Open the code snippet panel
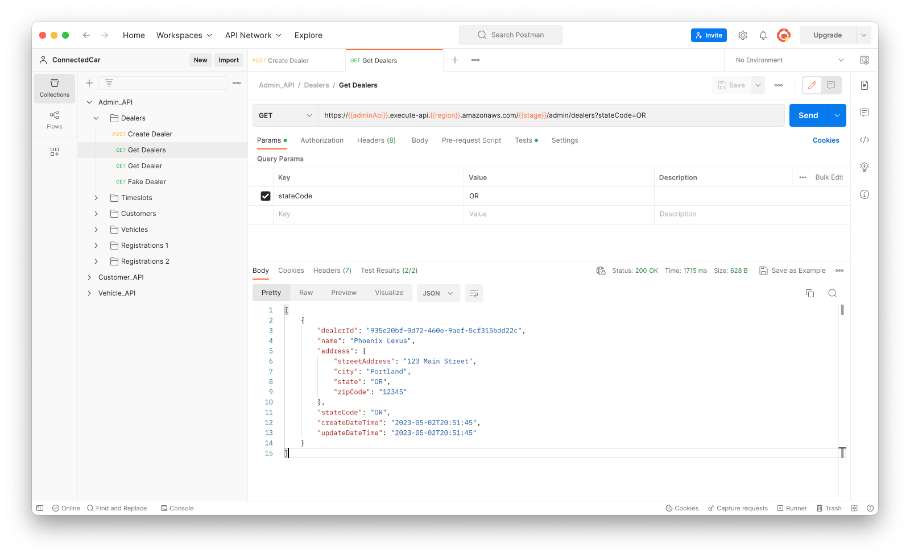This screenshot has width=910, height=557. (x=864, y=140)
